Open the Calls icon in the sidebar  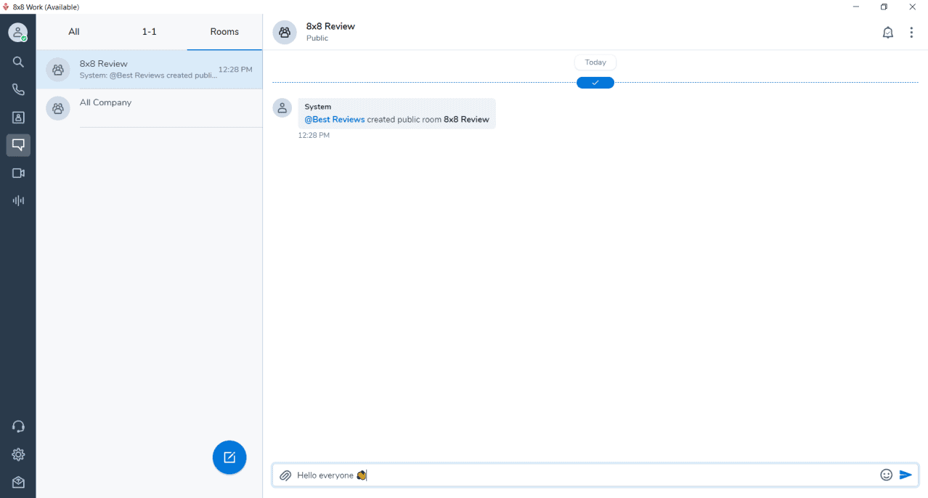click(x=18, y=89)
